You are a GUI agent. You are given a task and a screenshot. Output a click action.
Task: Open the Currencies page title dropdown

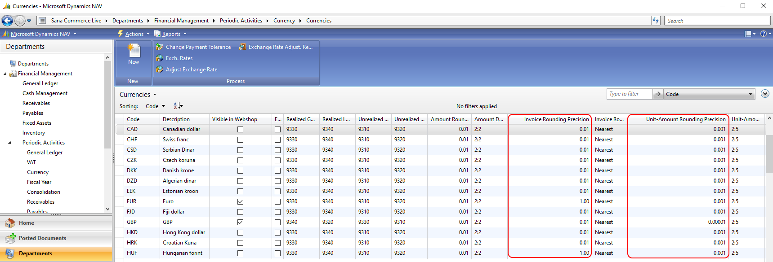[138, 95]
